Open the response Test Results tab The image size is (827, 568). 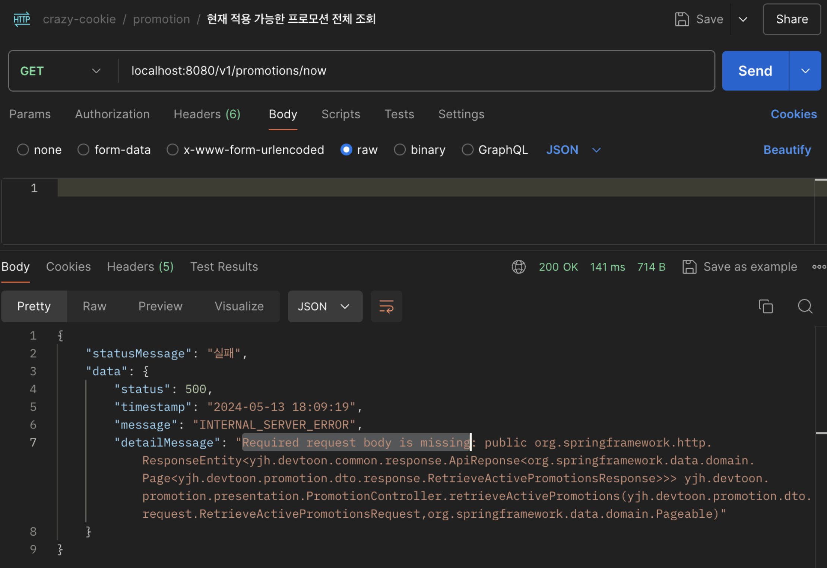[x=224, y=267]
